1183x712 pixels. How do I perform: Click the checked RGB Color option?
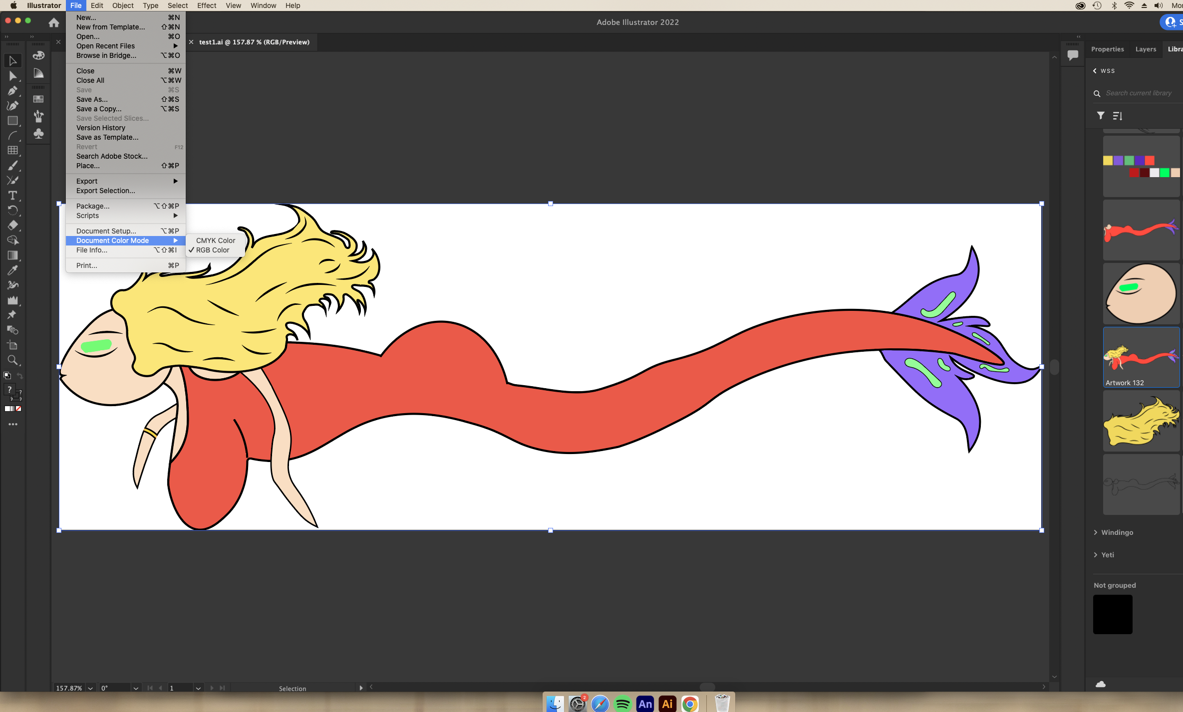213,250
